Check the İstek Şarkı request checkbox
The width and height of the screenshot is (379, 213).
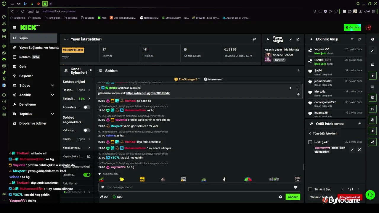310,142
